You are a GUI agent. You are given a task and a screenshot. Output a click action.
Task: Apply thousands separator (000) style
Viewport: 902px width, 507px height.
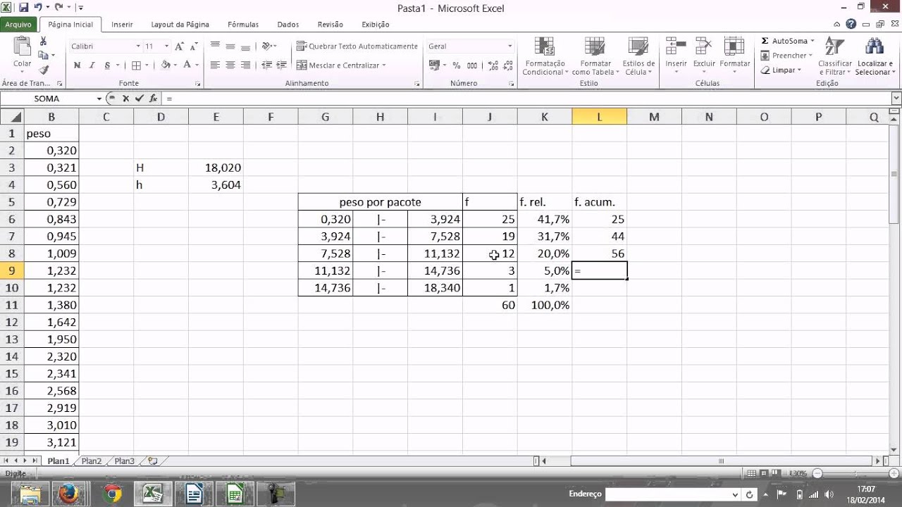[471, 65]
